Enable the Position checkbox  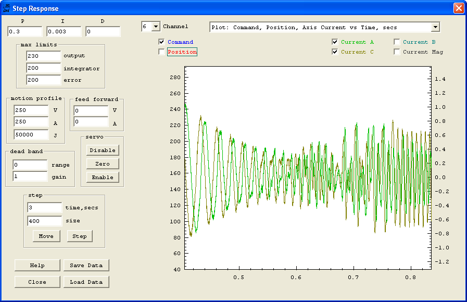(162, 52)
